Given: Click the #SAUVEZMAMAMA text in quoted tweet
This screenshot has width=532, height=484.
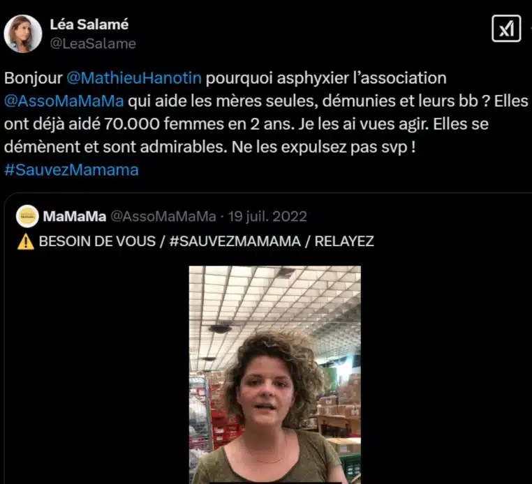Looking at the screenshot, I should click(235, 241).
